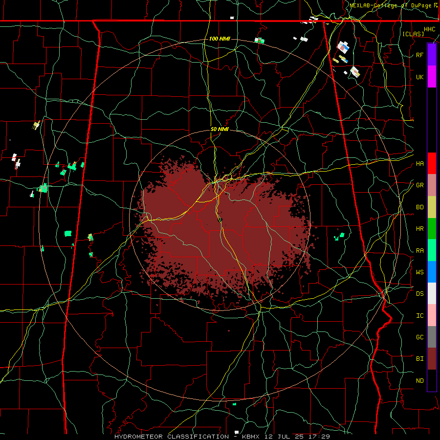Click the HR legend label
440x440 pixels.
coord(419,229)
